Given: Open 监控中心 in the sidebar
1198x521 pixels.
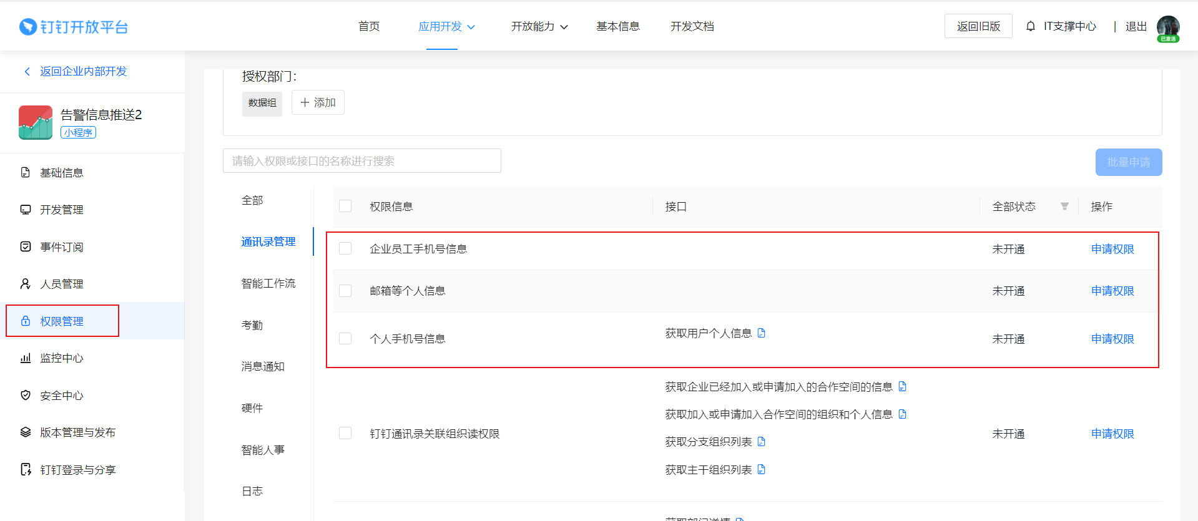Looking at the screenshot, I should click(x=62, y=358).
